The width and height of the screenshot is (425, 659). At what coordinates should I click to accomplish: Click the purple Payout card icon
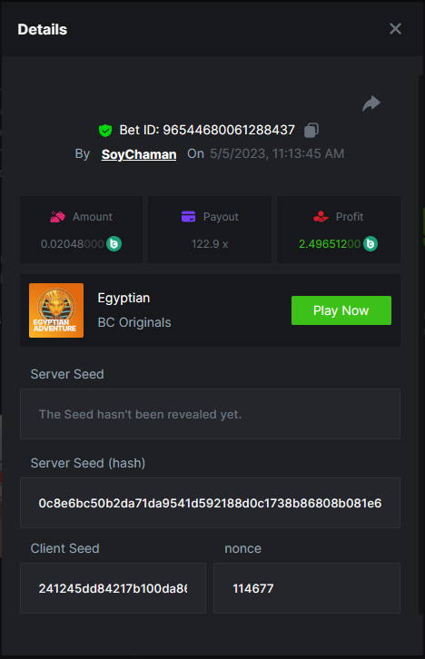[x=188, y=217]
